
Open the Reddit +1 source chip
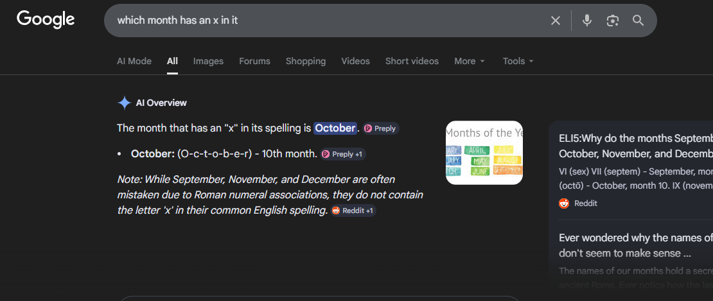pyautogui.click(x=353, y=211)
